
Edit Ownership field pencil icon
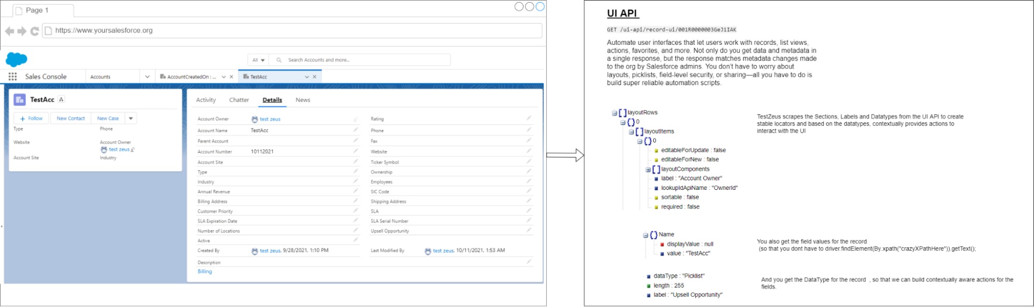click(x=529, y=171)
